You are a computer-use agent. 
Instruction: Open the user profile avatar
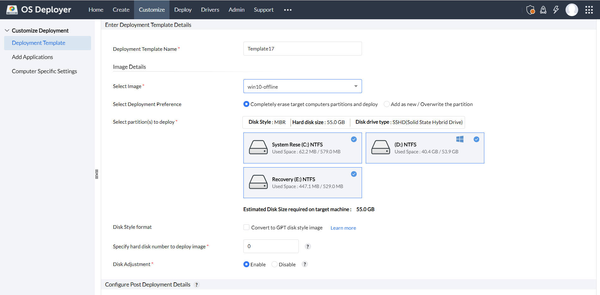click(x=572, y=9)
